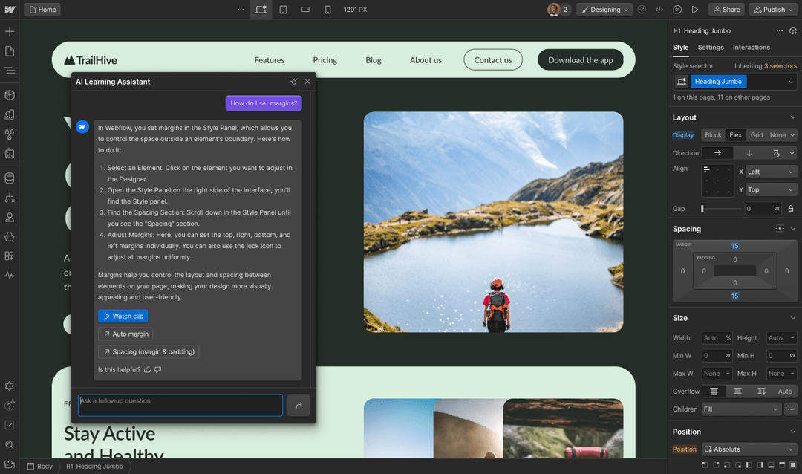Open the Add Elements panel
Screen dimensions: 802x474
point(10,31)
